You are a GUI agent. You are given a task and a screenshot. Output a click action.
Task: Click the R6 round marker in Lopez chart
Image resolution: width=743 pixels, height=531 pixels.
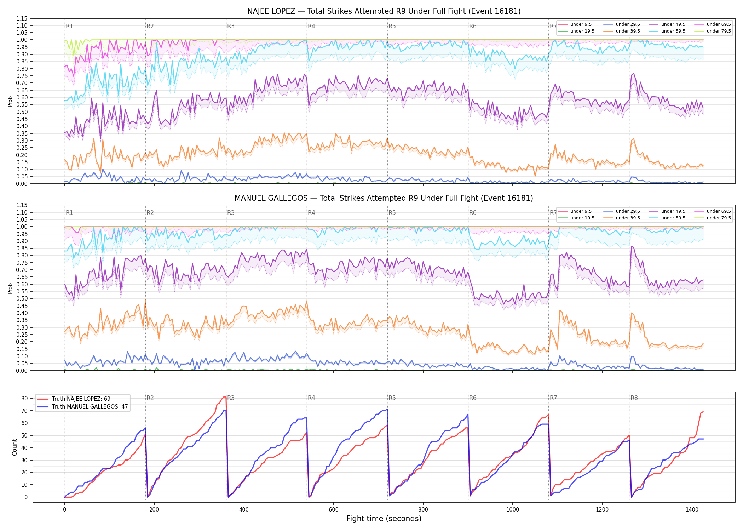(473, 26)
